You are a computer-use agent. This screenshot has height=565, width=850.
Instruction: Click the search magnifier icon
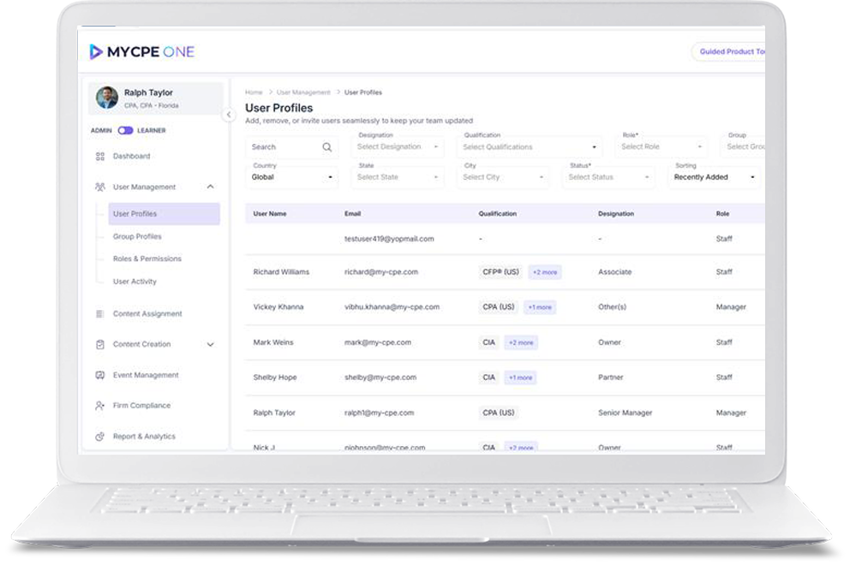click(326, 147)
